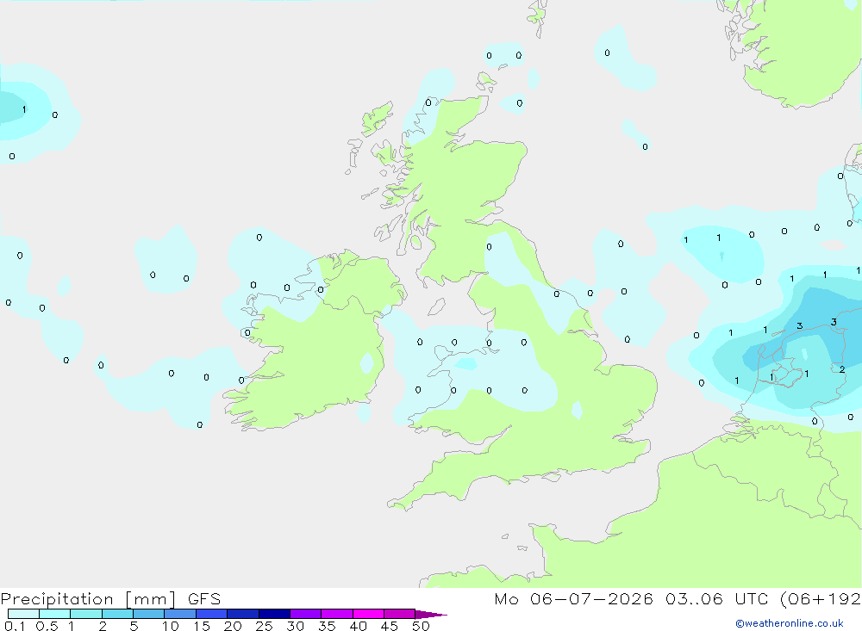Click the legend swatch between 10 and 15

[180, 614]
